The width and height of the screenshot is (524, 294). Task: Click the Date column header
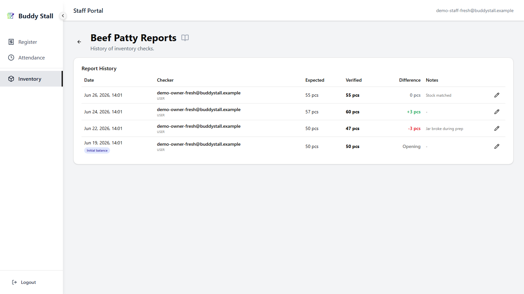point(89,80)
